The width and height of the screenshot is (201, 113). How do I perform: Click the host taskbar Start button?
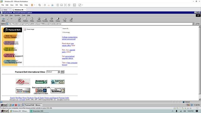click(5, 111)
